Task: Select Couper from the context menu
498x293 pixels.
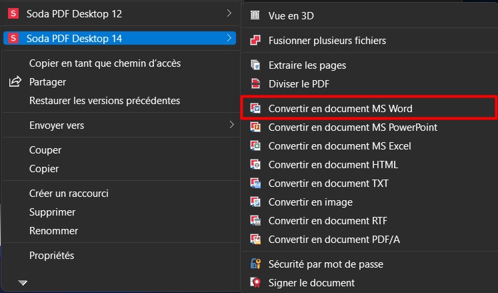Action: point(45,150)
